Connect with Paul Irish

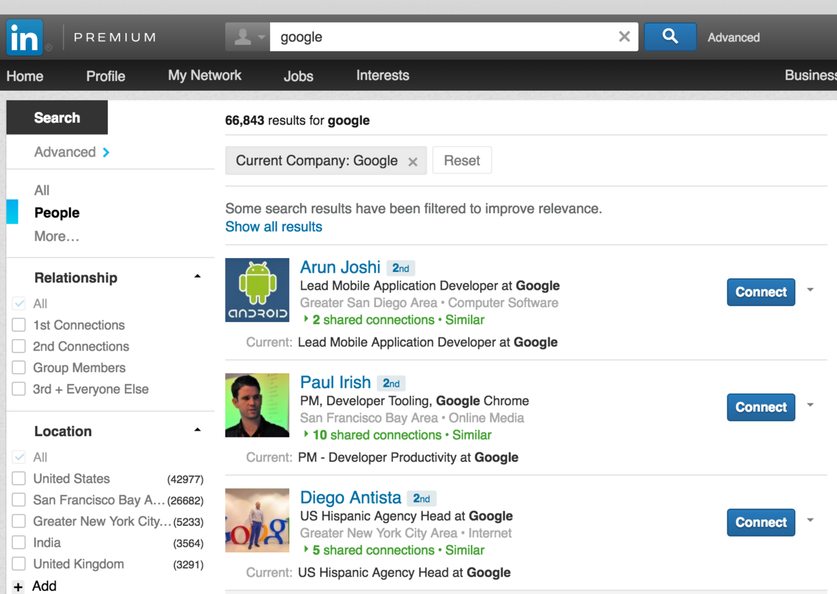click(x=761, y=407)
